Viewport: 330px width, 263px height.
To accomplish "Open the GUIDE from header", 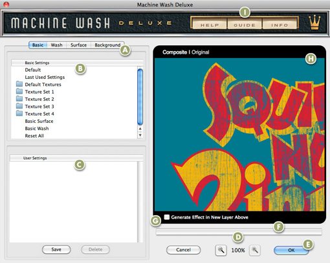I will click(245, 23).
